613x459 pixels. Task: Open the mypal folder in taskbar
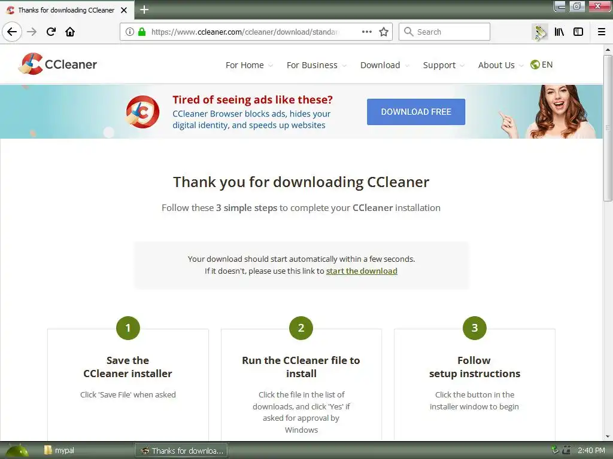[x=59, y=451]
